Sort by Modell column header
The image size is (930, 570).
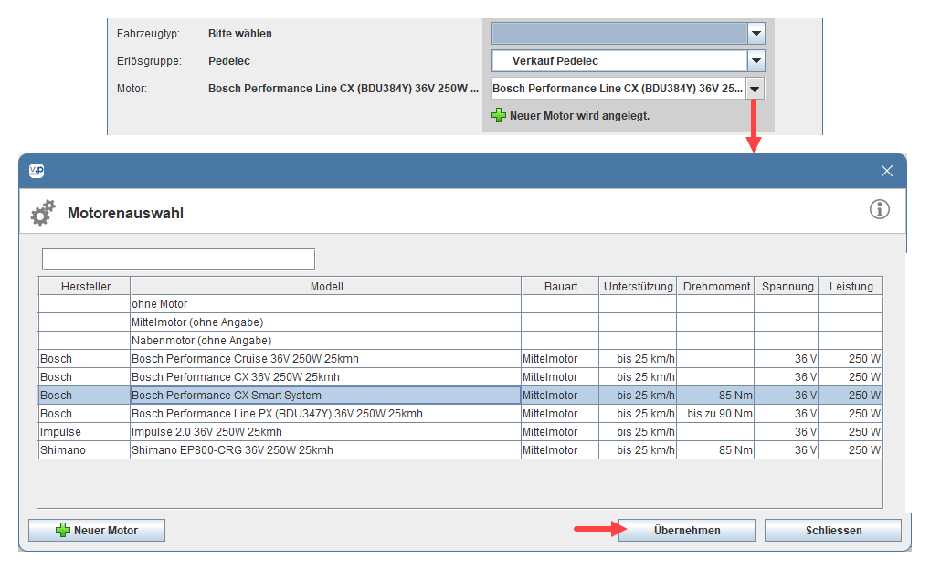coord(326,287)
